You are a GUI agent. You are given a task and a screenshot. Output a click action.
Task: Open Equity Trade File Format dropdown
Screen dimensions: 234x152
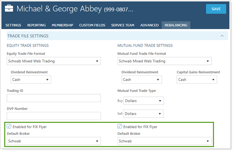tap(54, 61)
